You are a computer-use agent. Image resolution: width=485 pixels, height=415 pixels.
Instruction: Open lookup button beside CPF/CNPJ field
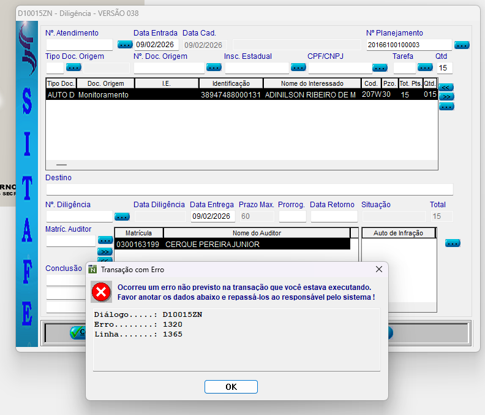[x=380, y=67]
